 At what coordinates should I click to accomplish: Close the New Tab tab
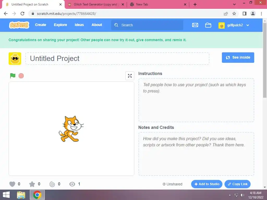(185, 4)
